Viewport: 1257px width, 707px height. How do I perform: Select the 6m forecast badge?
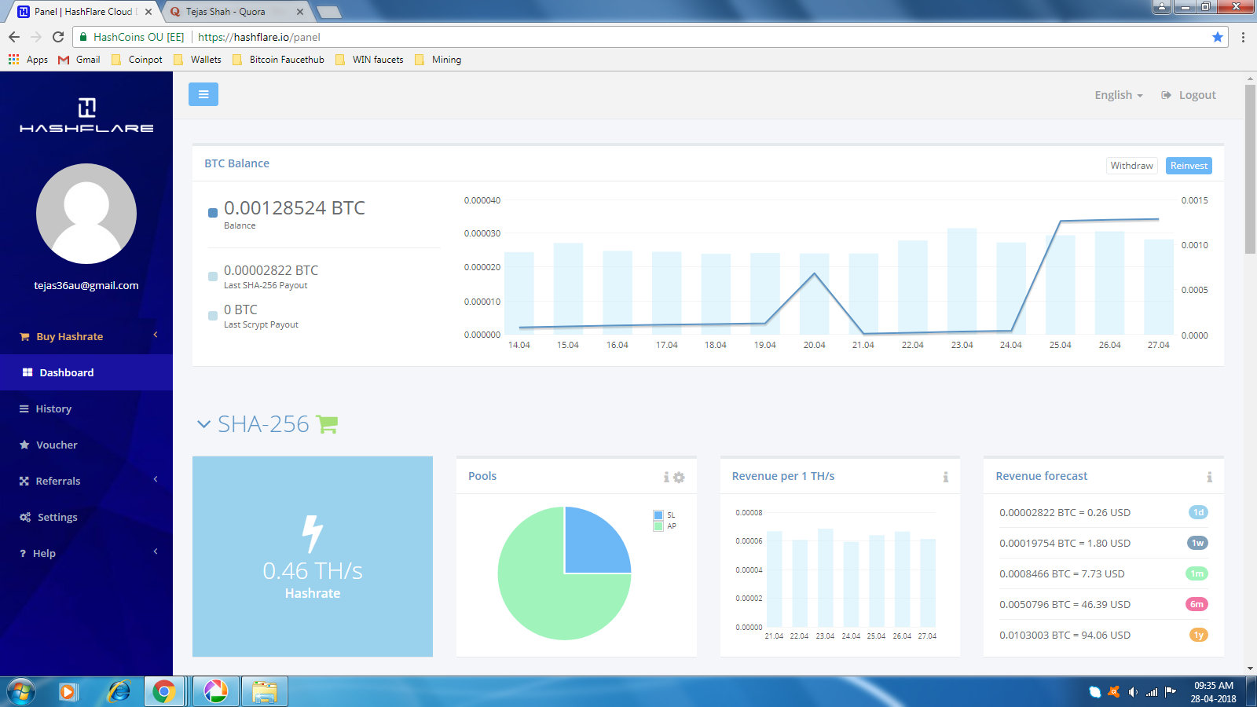pyautogui.click(x=1197, y=604)
